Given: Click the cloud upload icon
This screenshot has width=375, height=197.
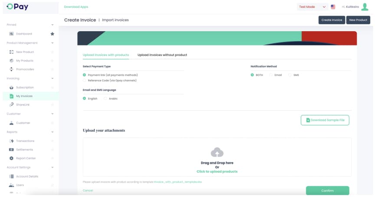Looking at the screenshot, I should 217,152.
